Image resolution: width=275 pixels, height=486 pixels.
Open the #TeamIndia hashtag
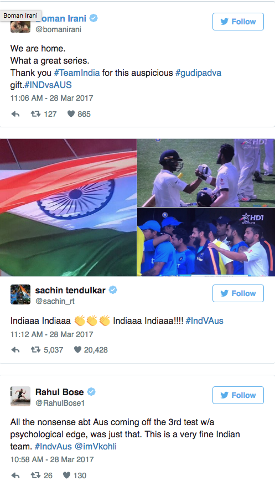coord(77,73)
